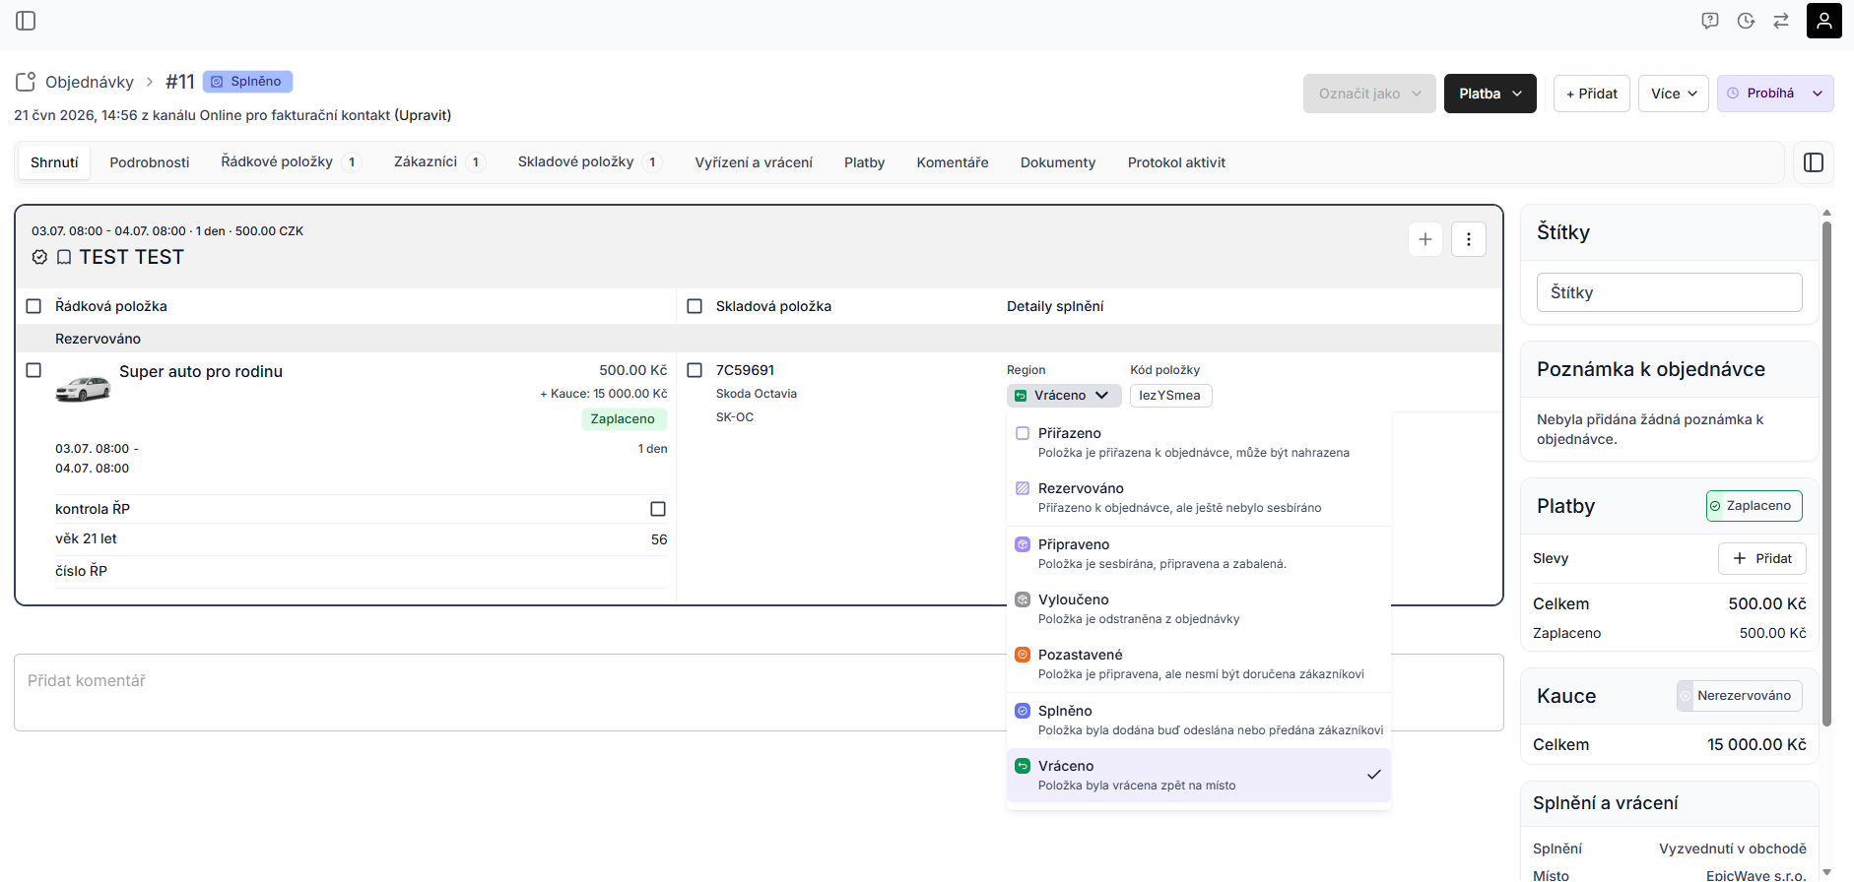This screenshot has height=882, width=1854.
Task: Toggle the left sidebar panel icon
Action: coord(26,21)
